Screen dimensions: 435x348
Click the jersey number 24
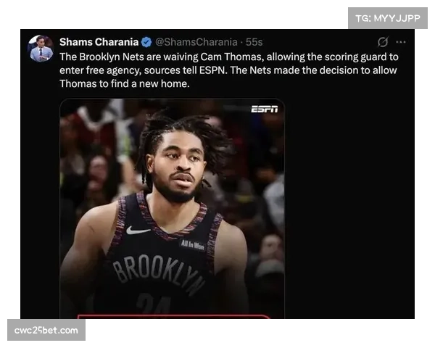point(154,304)
